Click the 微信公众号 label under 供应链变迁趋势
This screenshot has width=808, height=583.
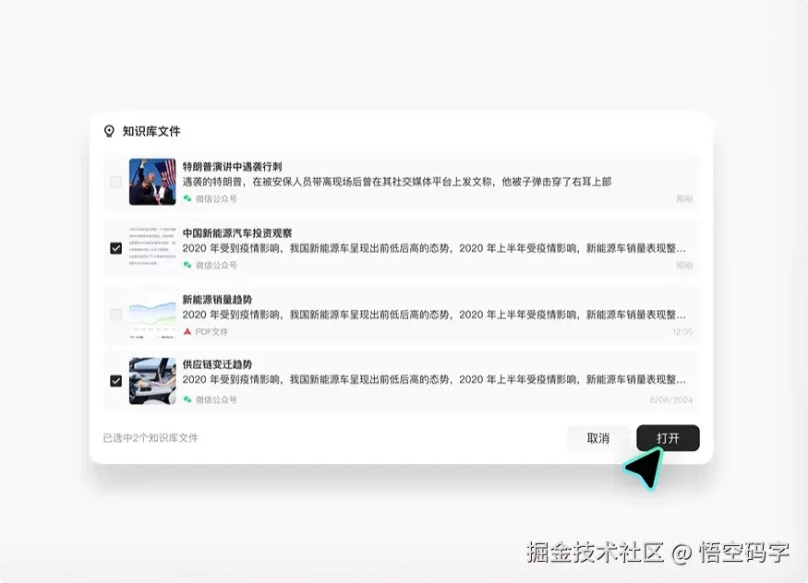pyautogui.click(x=217, y=398)
